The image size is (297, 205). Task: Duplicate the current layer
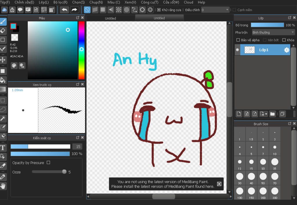tap(282, 114)
